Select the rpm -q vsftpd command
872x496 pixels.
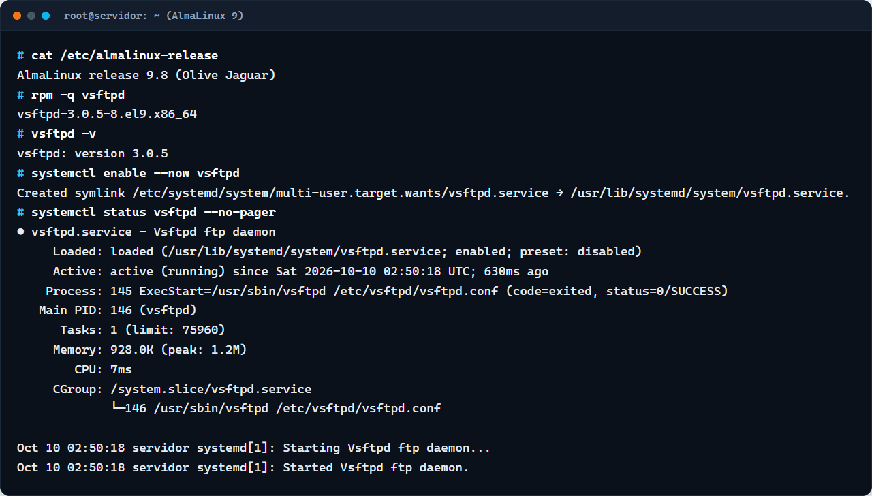pos(78,95)
